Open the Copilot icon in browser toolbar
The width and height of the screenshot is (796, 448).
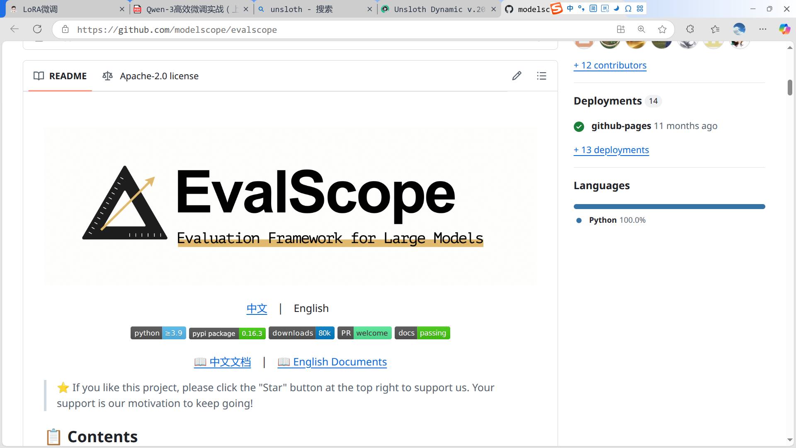point(784,29)
